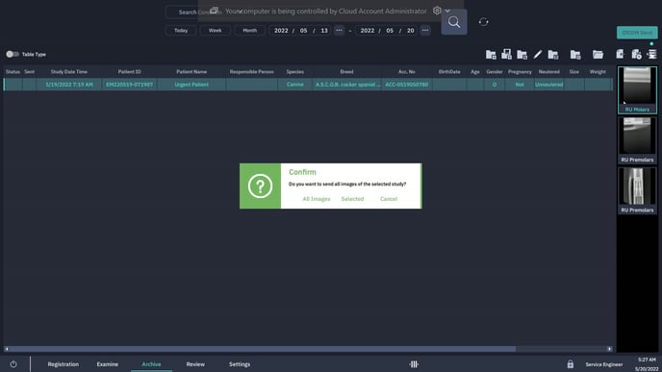Image resolution: width=662 pixels, height=372 pixels.
Task: Select the pencil edit icon in toolbar
Action: click(538, 55)
